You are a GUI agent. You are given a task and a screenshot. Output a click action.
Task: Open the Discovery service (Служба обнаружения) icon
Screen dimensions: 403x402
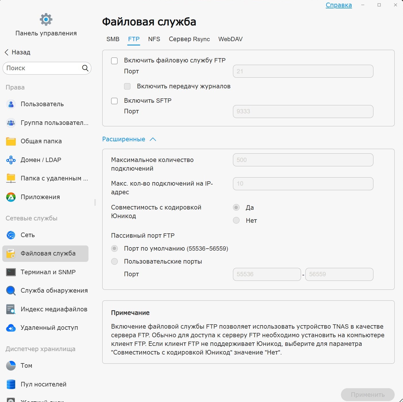pyautogui.click(x=11, y=291)
